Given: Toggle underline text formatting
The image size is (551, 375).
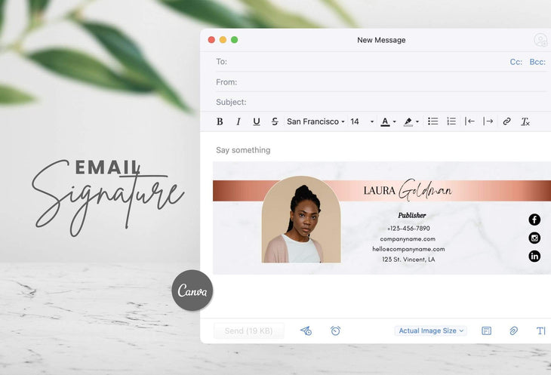Looking at the screenshot, I should point(257,121).
